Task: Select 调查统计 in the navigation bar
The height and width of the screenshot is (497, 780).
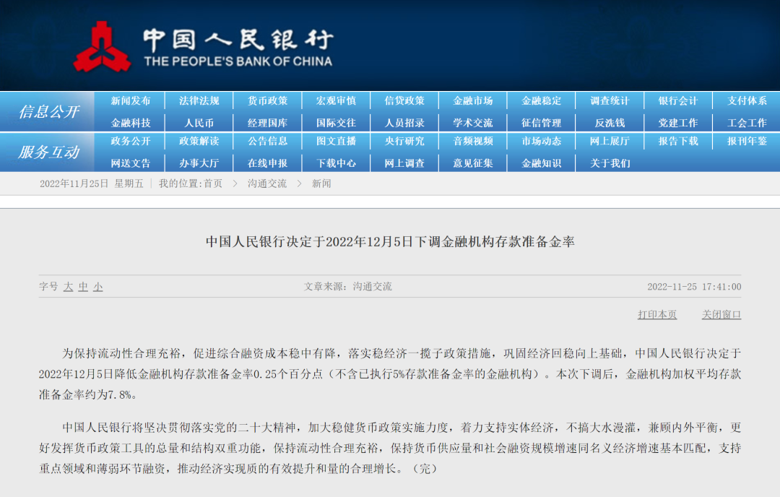Action: [x=610, y=101]
